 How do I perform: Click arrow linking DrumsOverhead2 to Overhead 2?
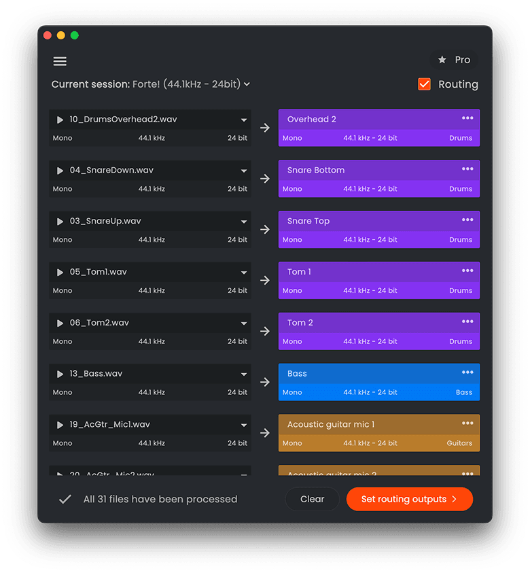(x=265, y=128)
